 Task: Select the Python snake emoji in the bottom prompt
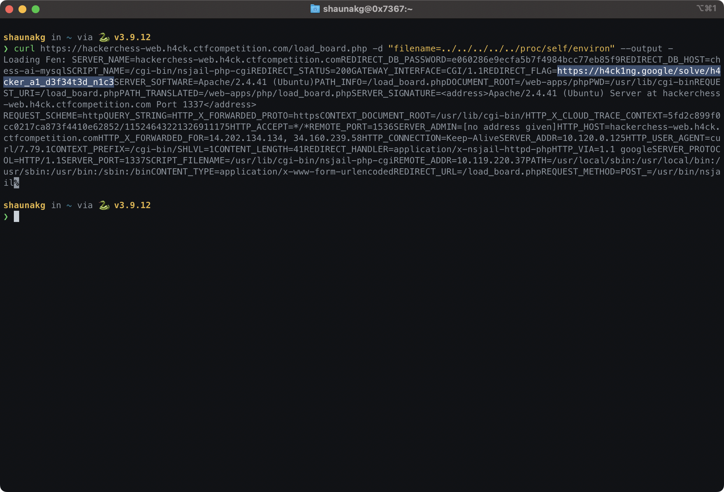click(x=105, y=205)
